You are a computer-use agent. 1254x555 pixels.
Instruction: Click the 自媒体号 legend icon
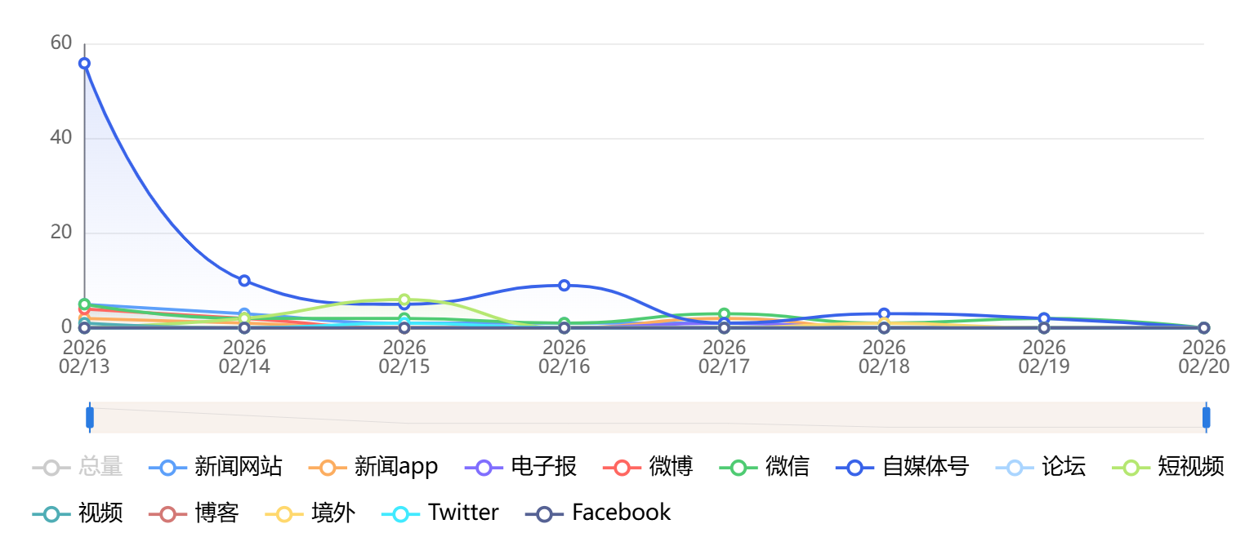[855, 468]
